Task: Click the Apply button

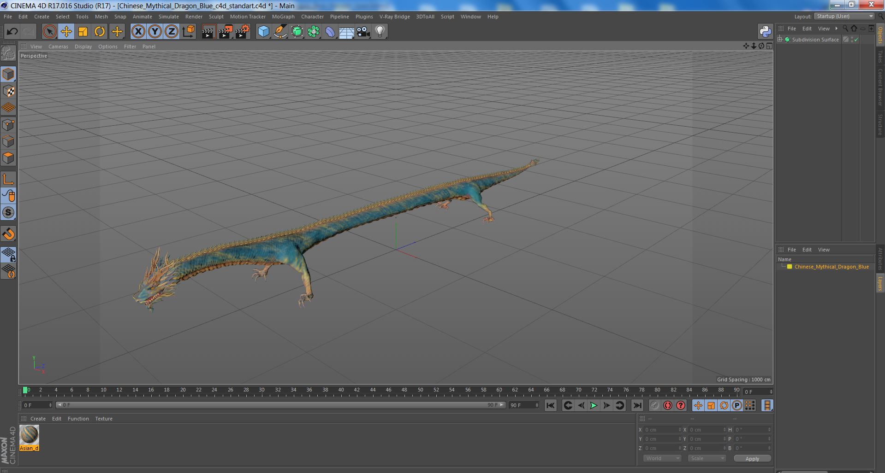Action: [x=752, y=459]
